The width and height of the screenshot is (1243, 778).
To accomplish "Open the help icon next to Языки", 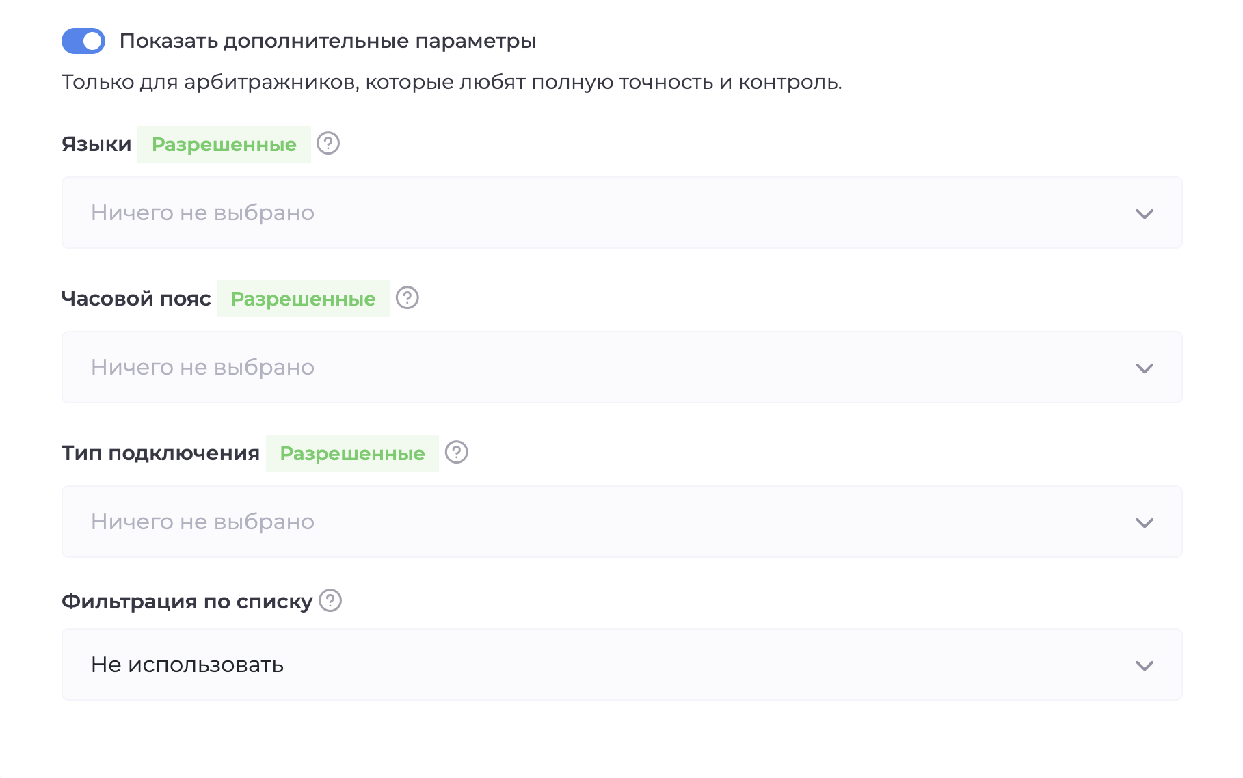I will (x=328, y=144).
